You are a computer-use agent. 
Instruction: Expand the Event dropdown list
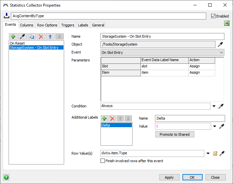tap(221, 53)
